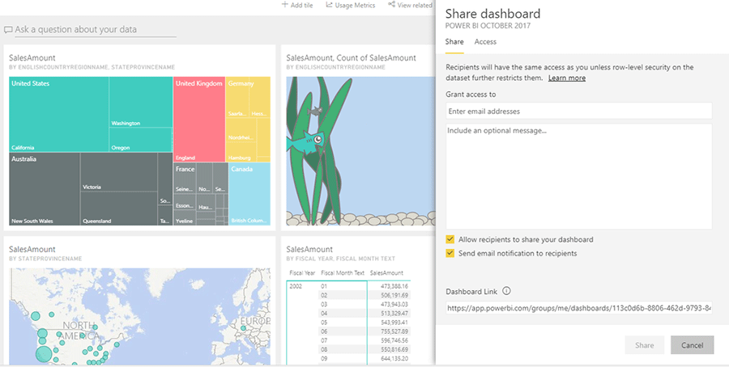Click BY STATEPROVINCENAME map tile subtitle
This screenshot has width=729, height=367.
(45, 259)
